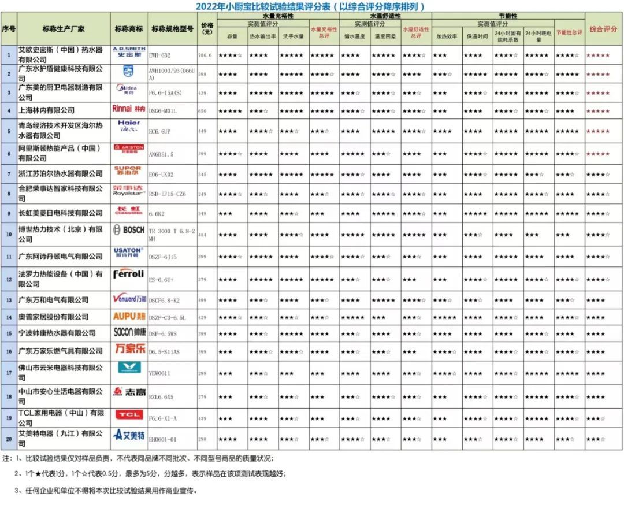The image size is (624, 508).
Task: Select the 价格 column header
Action: pos(207,29)
